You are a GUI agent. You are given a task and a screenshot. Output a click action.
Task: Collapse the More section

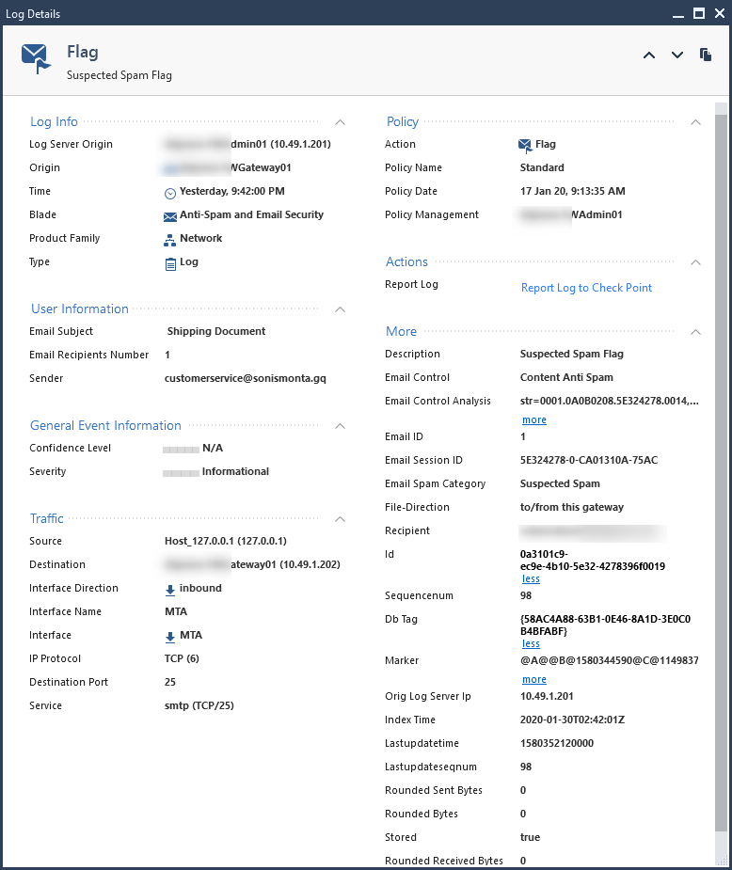point(695,332)
